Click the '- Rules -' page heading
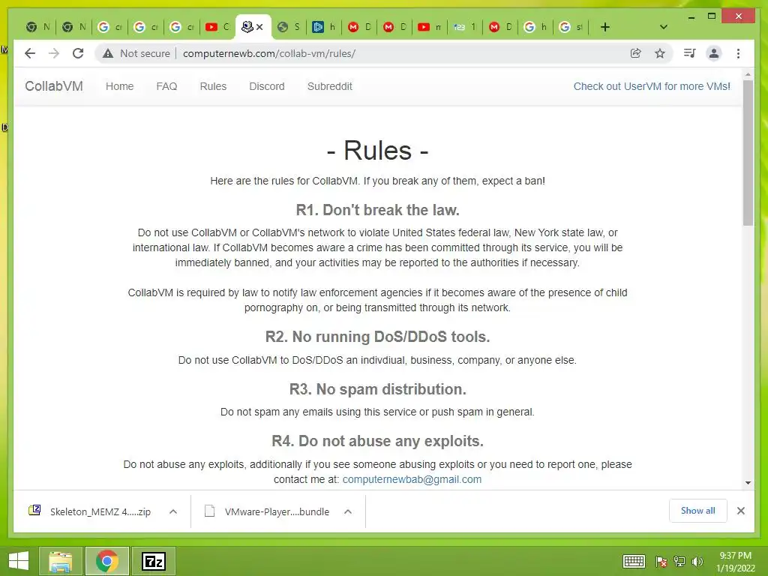 pos(378,150)
